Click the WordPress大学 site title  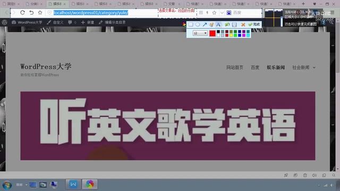tap(46, 66)
